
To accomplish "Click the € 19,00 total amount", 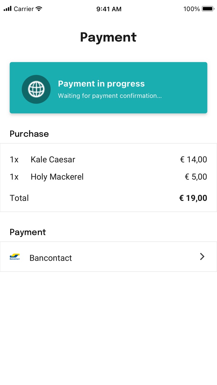I will (193, 198).
